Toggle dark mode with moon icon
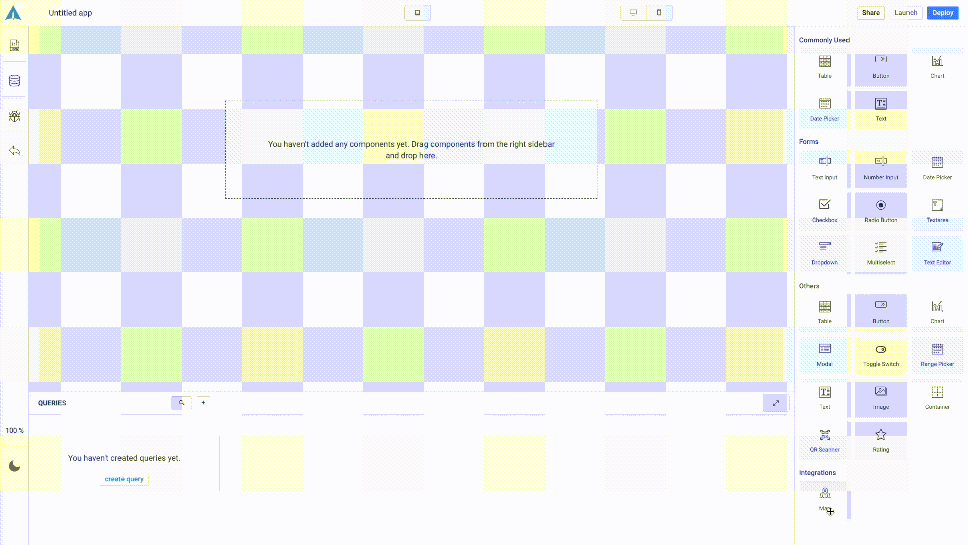The width and height of the screenshot is (968, 545). (x=14, y=466)
